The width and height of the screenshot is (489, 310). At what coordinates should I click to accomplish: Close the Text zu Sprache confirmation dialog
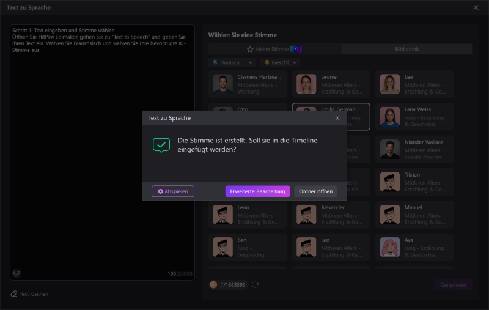click(x=337, y=118)
